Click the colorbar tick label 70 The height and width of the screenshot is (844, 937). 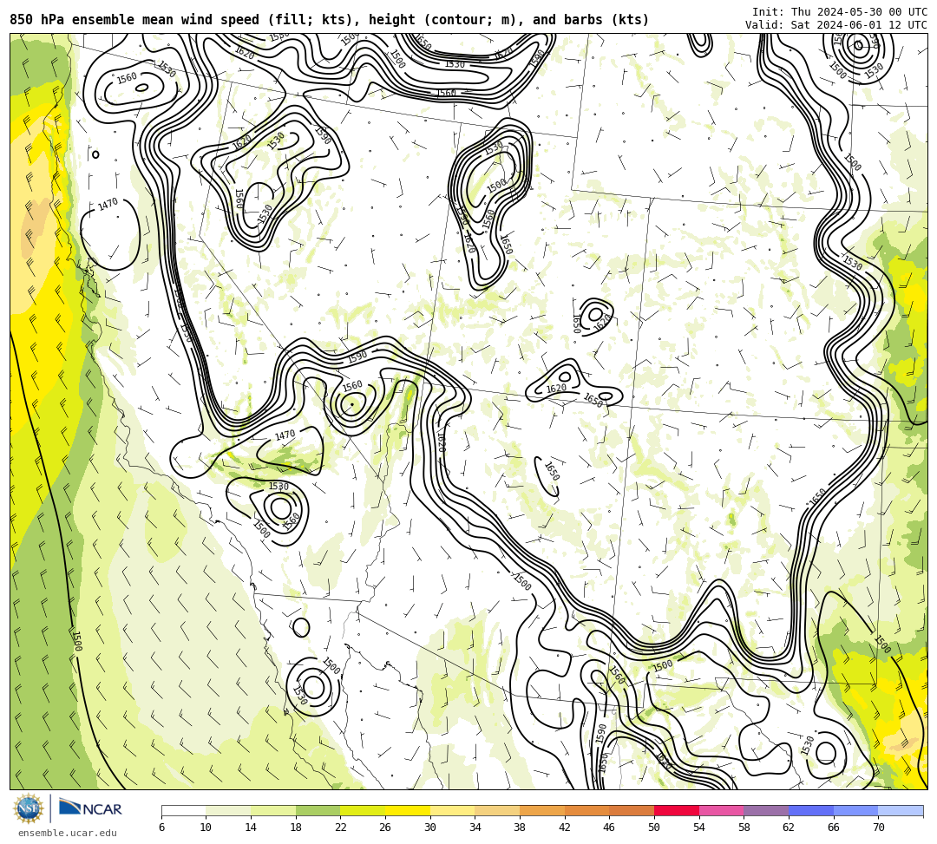click(878, 828)
